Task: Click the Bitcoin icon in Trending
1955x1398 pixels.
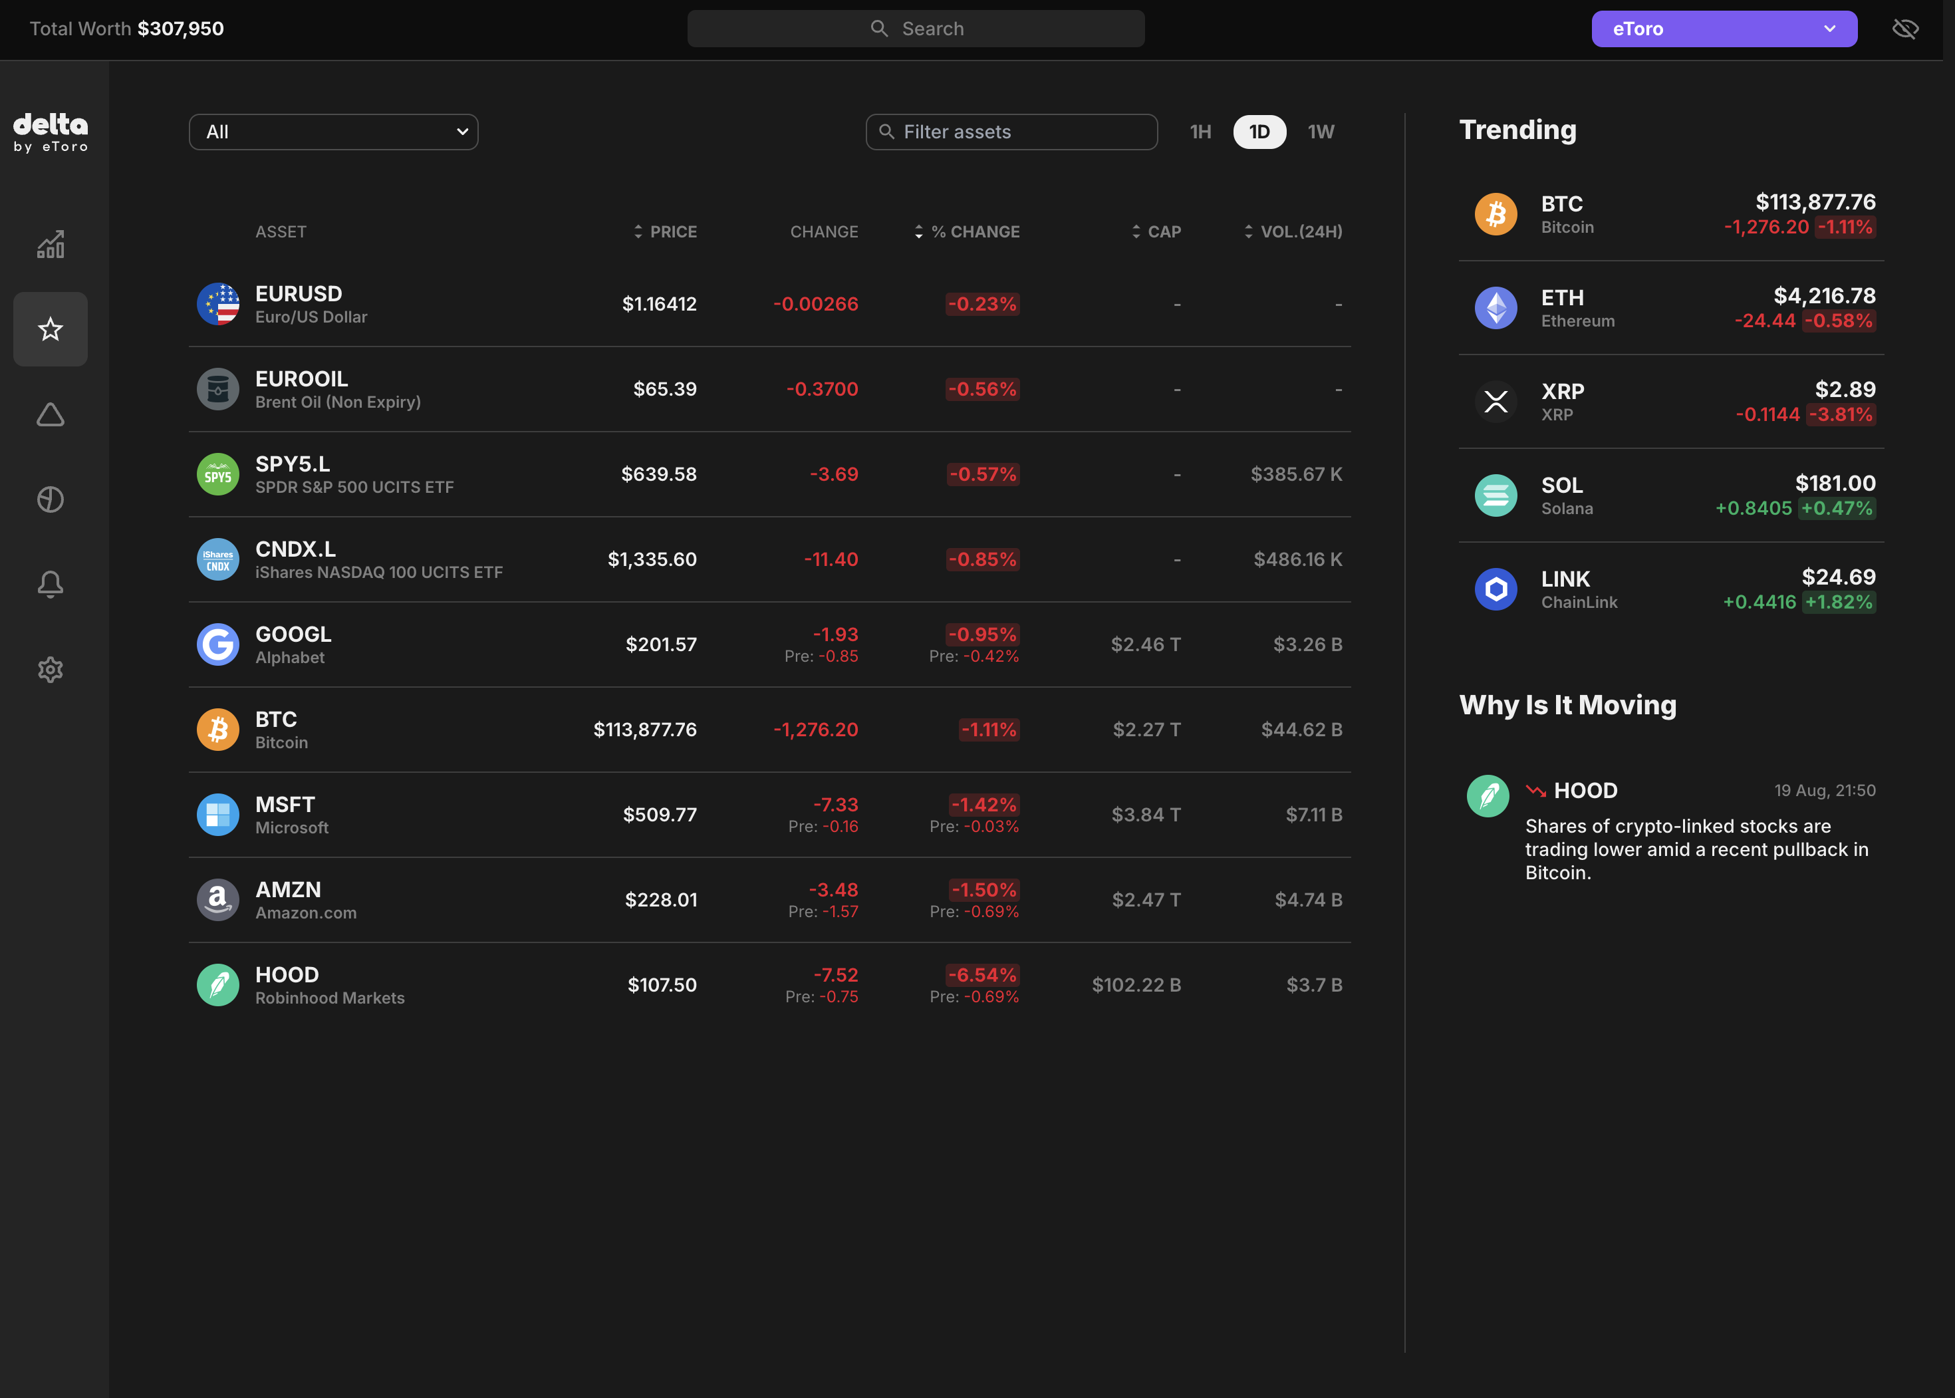Action: (x=1496, y=213)
